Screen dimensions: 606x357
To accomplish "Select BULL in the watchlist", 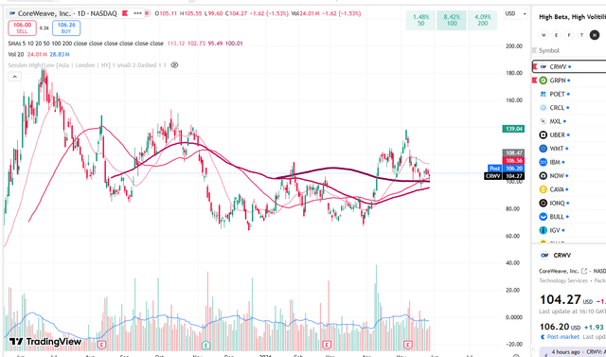I will tap(569, 217).
